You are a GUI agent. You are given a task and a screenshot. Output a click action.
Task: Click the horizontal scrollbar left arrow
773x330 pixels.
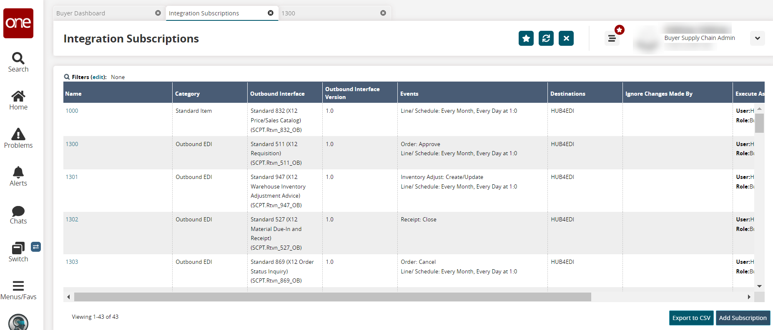tap(69, 297)
